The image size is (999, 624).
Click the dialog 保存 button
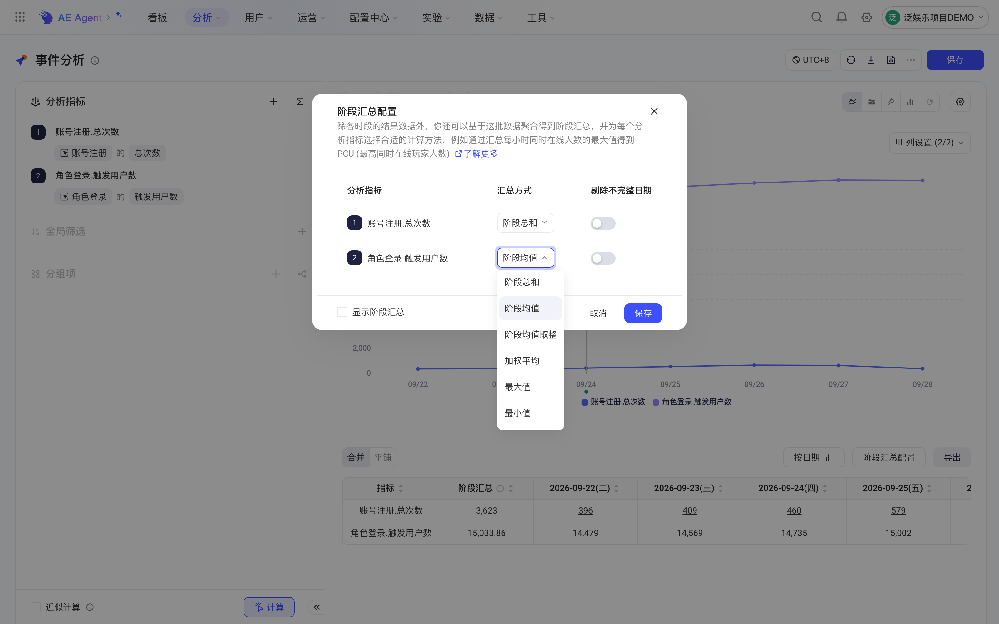click(x=642, y=313)
